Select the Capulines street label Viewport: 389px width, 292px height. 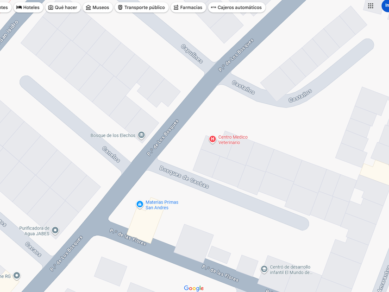pyautogui.click(x=192, y=54)
